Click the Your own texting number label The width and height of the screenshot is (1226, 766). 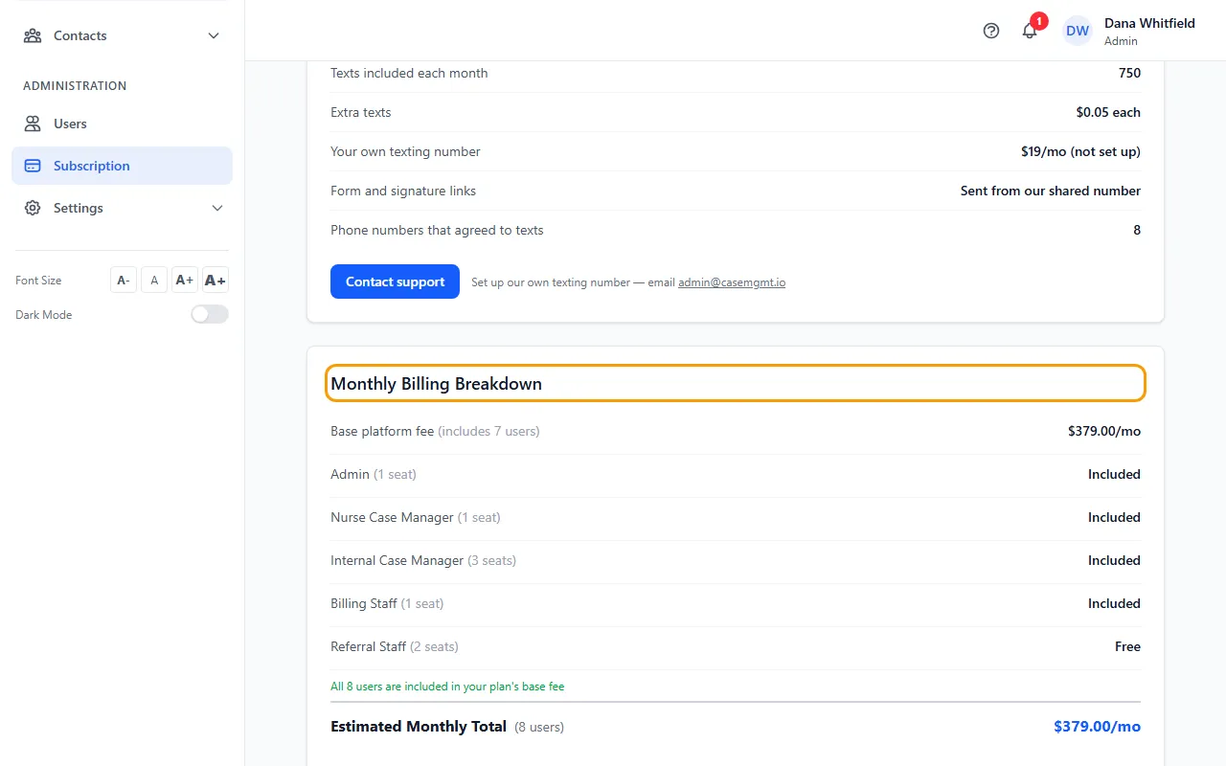click(405, 151)
